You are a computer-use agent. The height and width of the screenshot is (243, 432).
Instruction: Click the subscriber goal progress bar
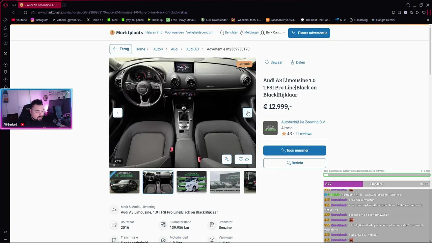click(x=377, y=175)
